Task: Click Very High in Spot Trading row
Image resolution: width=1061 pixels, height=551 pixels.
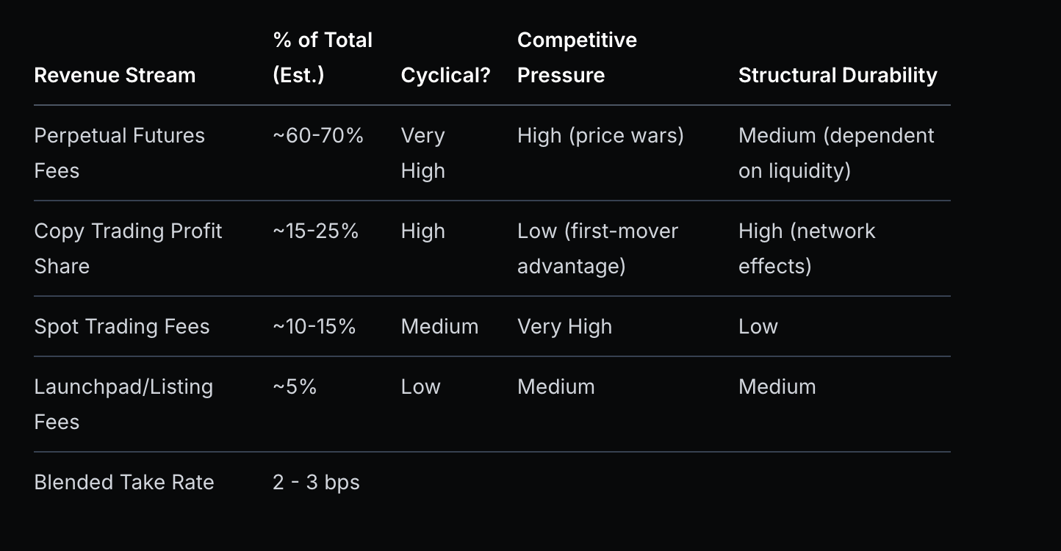Action: click(x=564, y=326)
